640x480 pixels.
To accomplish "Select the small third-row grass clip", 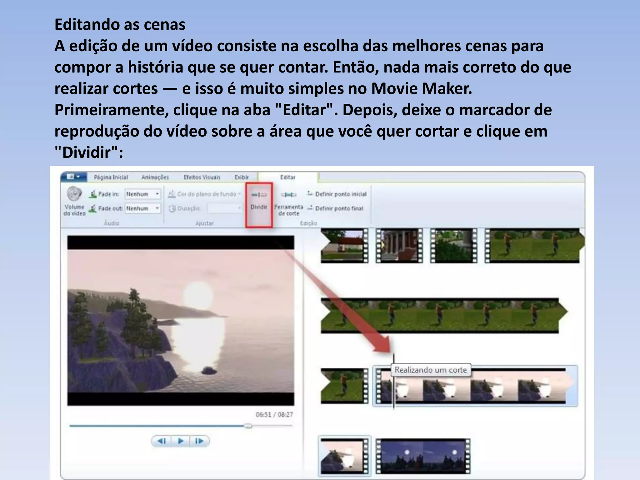I will (345, 386).
